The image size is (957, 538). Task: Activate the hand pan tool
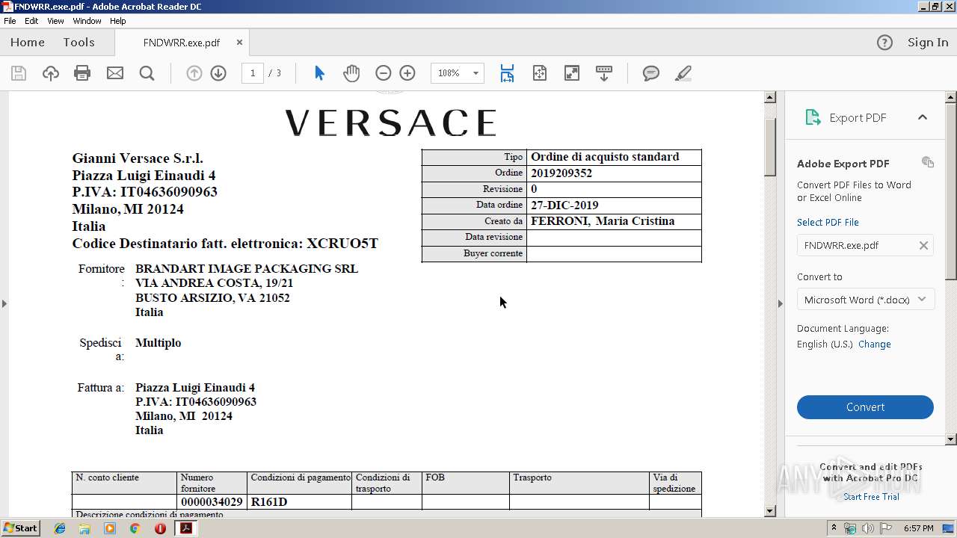coord(351,73)
